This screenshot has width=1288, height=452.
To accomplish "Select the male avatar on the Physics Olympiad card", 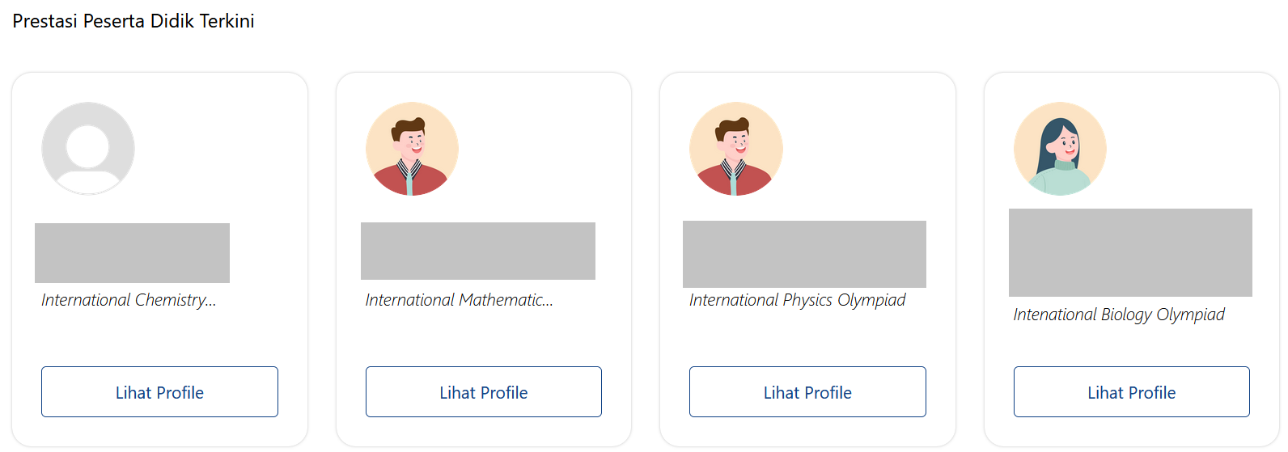I will [736, 149].
